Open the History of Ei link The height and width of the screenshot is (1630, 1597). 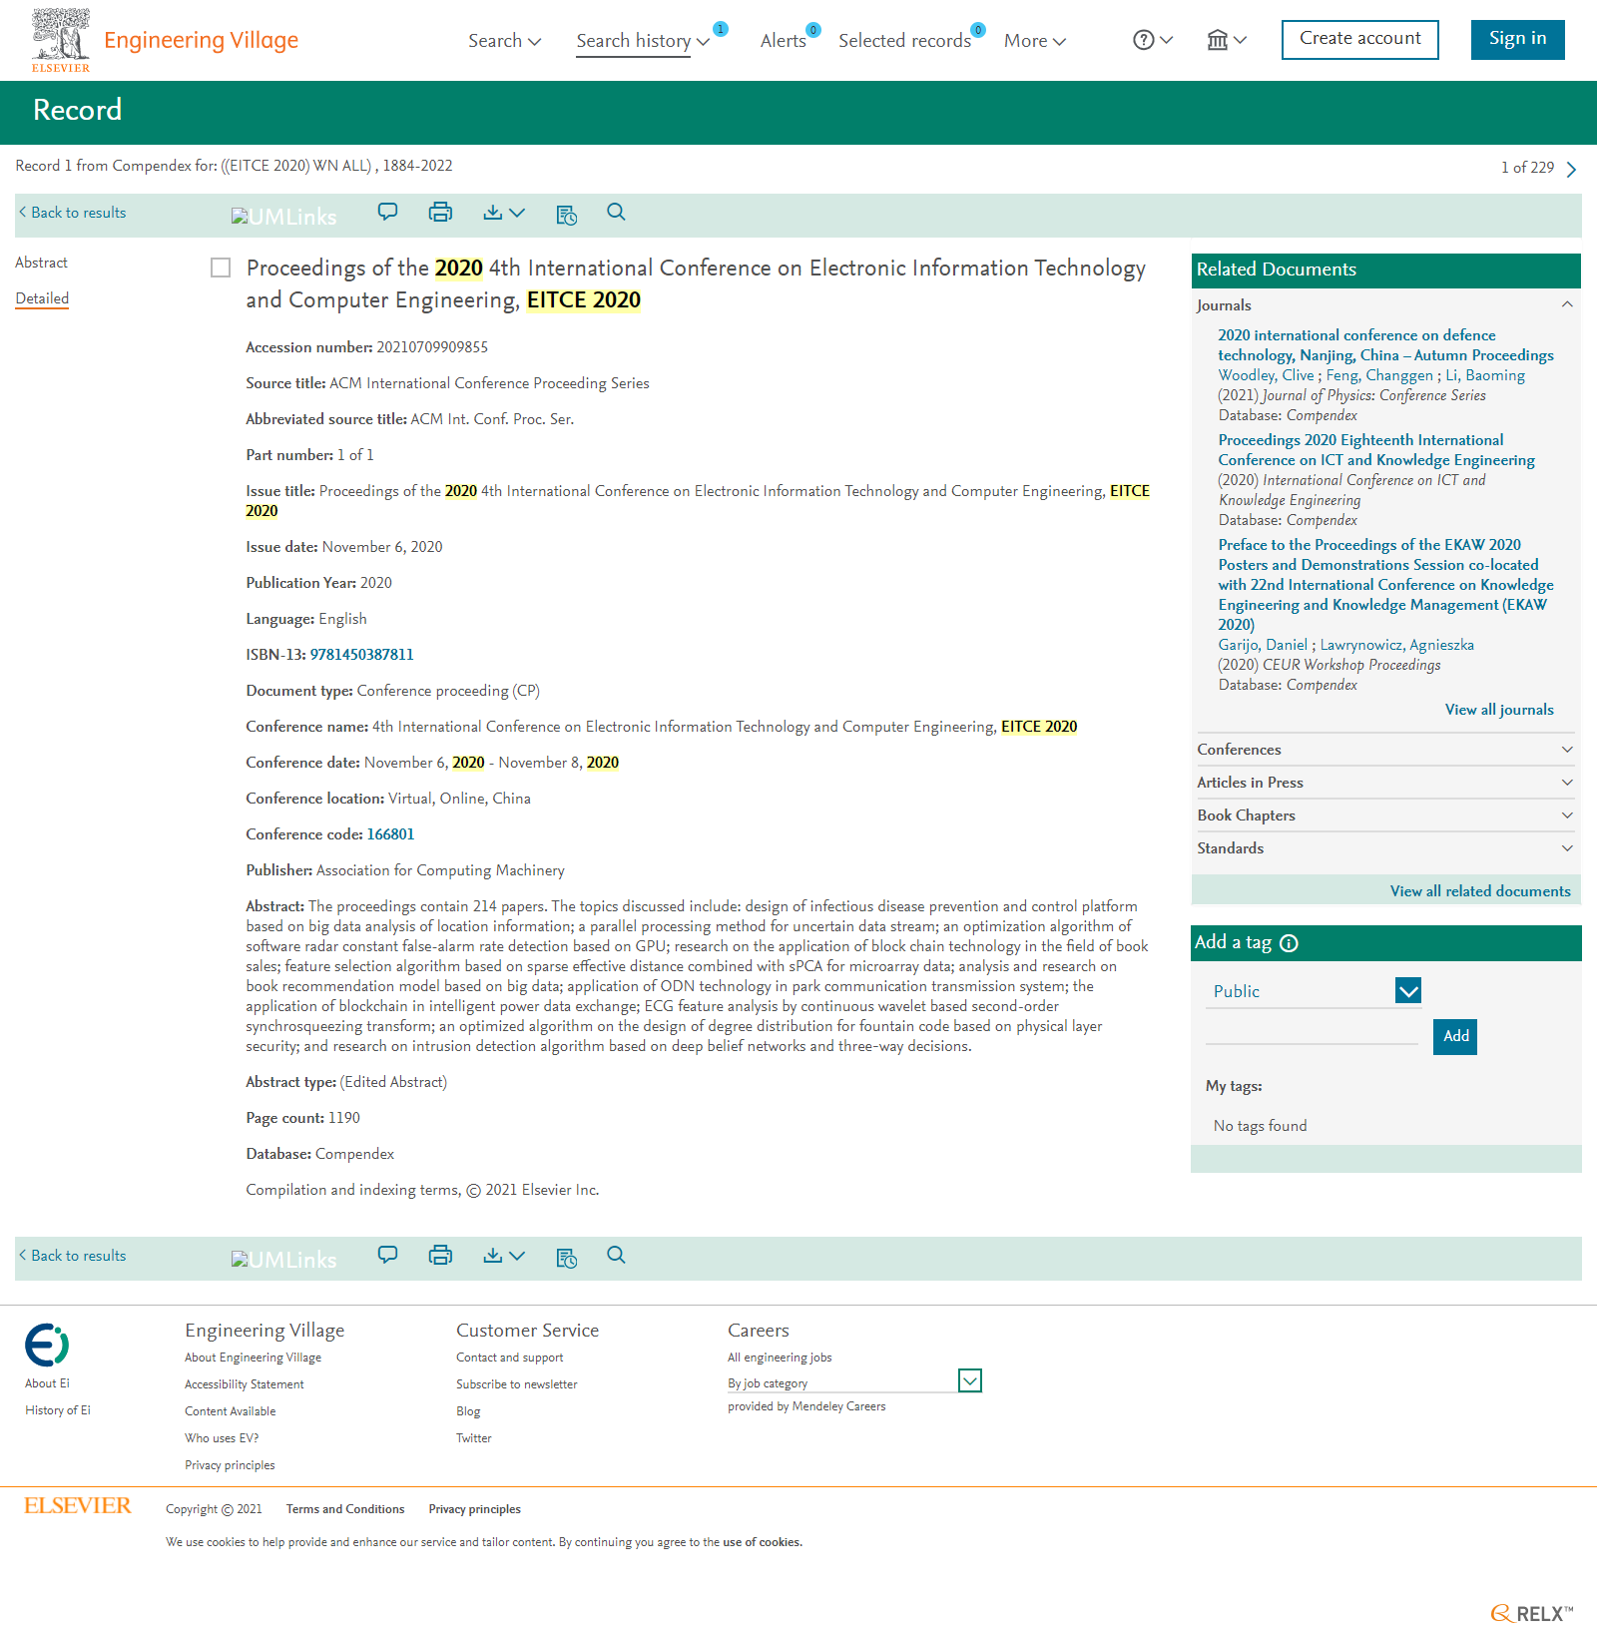click(x=58, y=1410)
